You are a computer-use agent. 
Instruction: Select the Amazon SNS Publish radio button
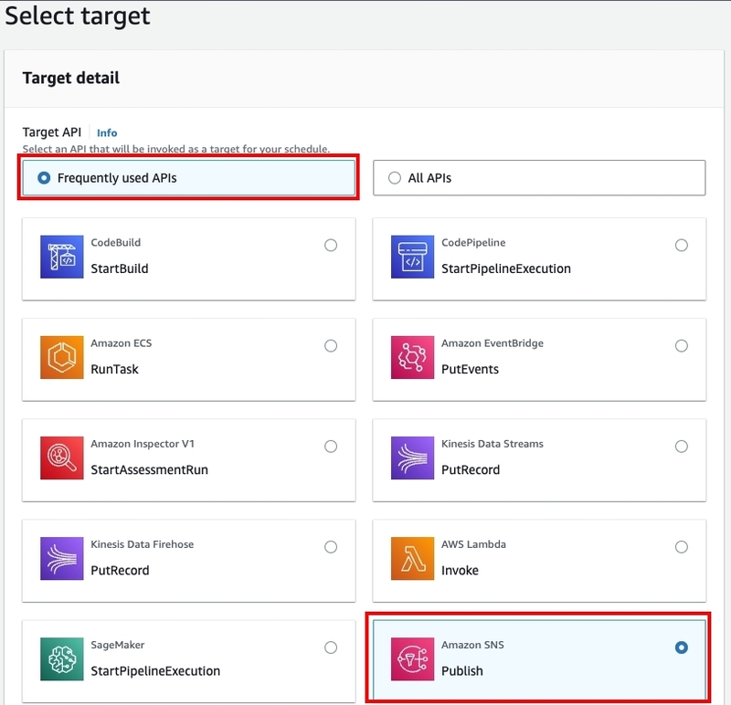pyautogui.click(x=682, y=647)
